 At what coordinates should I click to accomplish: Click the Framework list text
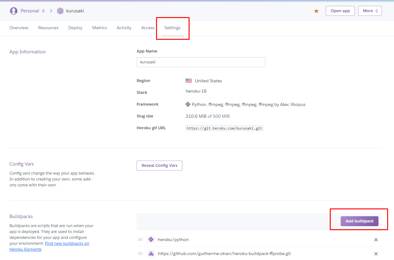click(x=248, y=104)
